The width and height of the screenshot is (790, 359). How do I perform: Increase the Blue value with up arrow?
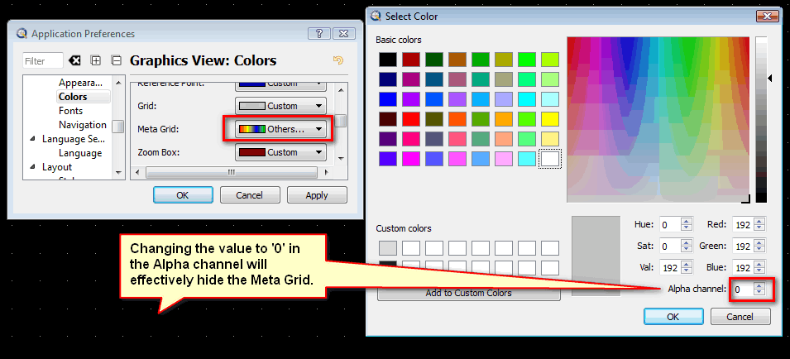[x=759, y=265]
